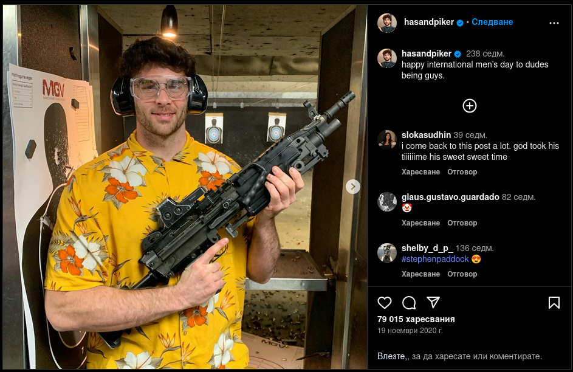The width and height of the screenshot is (573, 372).
Task: Open the comment bubble icon
Action: click(409, 303)
